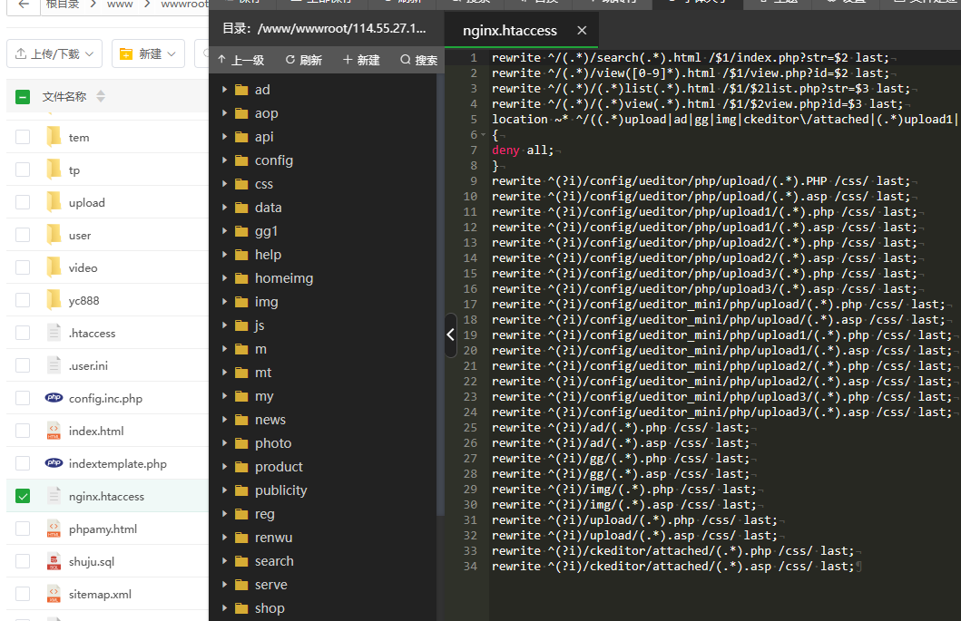The width and height of the screenshot is (961, 621).
Task: Check the box next to config.inc.php
Action: pyautogui.click(x=23, y=398)
